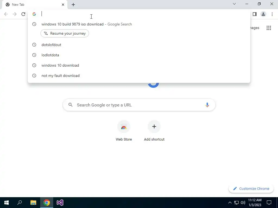Select the 'windows 10 build 9879 iso download' suggestion

[x=139, y=24]
